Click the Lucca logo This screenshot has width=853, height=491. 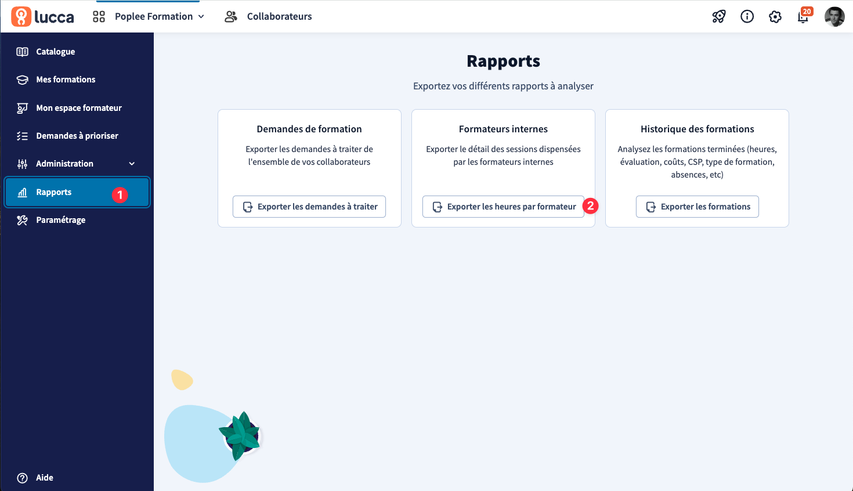(x=43, y=16)
